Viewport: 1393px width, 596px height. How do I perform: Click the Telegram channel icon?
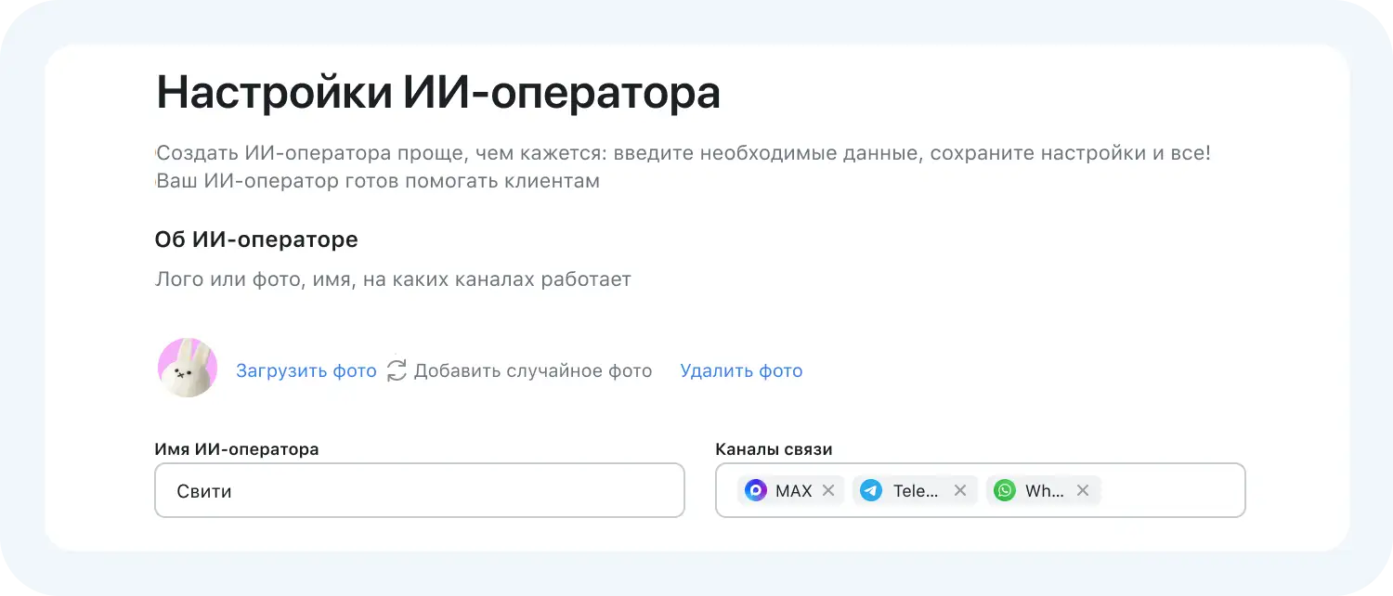tap(870, 490)
